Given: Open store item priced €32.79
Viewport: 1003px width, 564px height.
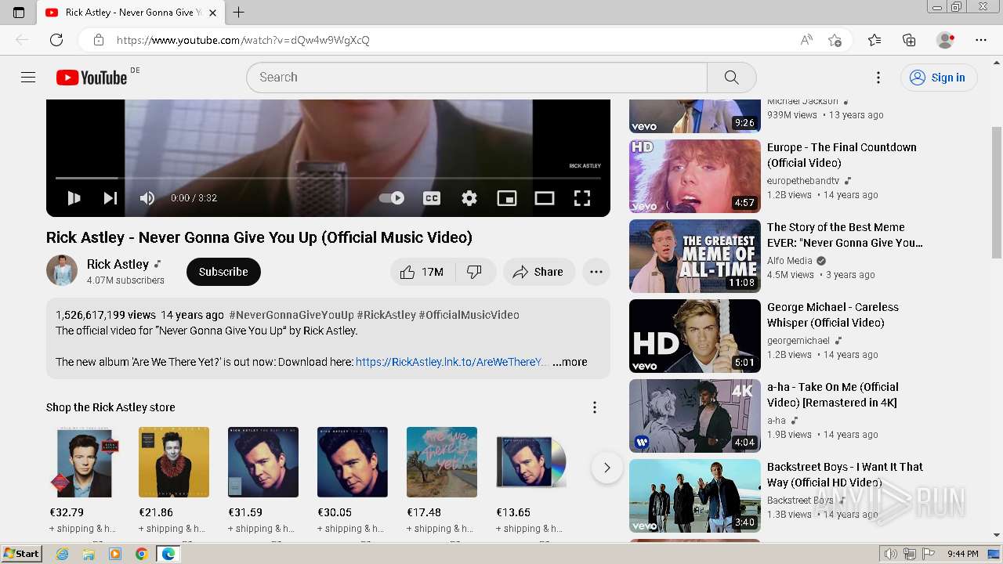Looking at the screenshot, I should pyautogui.click(x=85, y=462).
